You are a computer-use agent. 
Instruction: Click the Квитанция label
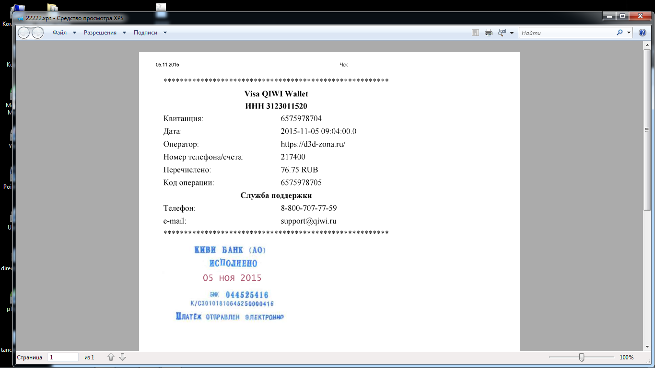tap(183, 118)
